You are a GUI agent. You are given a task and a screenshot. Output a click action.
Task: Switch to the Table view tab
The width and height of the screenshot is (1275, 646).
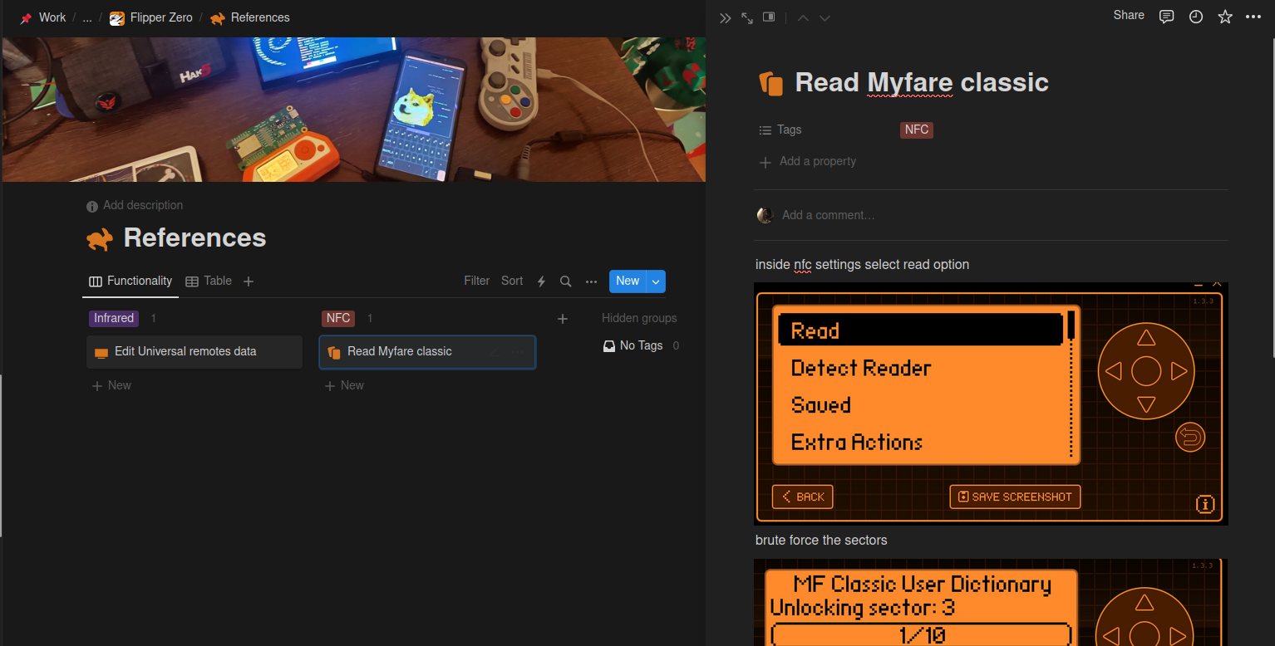[x=209, y=281]
